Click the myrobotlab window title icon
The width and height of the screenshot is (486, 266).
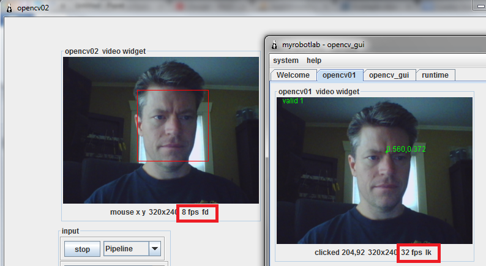click(x=274, y=45)
